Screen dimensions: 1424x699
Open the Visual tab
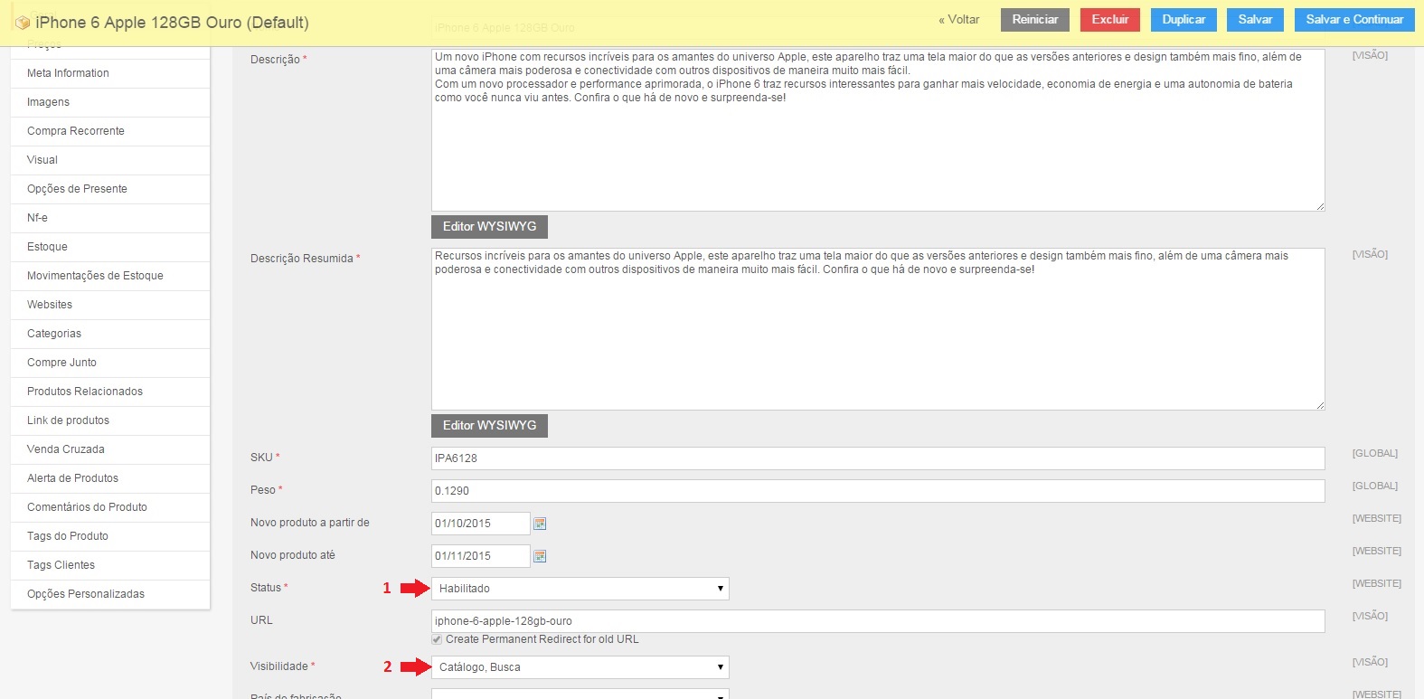point(110,160)
